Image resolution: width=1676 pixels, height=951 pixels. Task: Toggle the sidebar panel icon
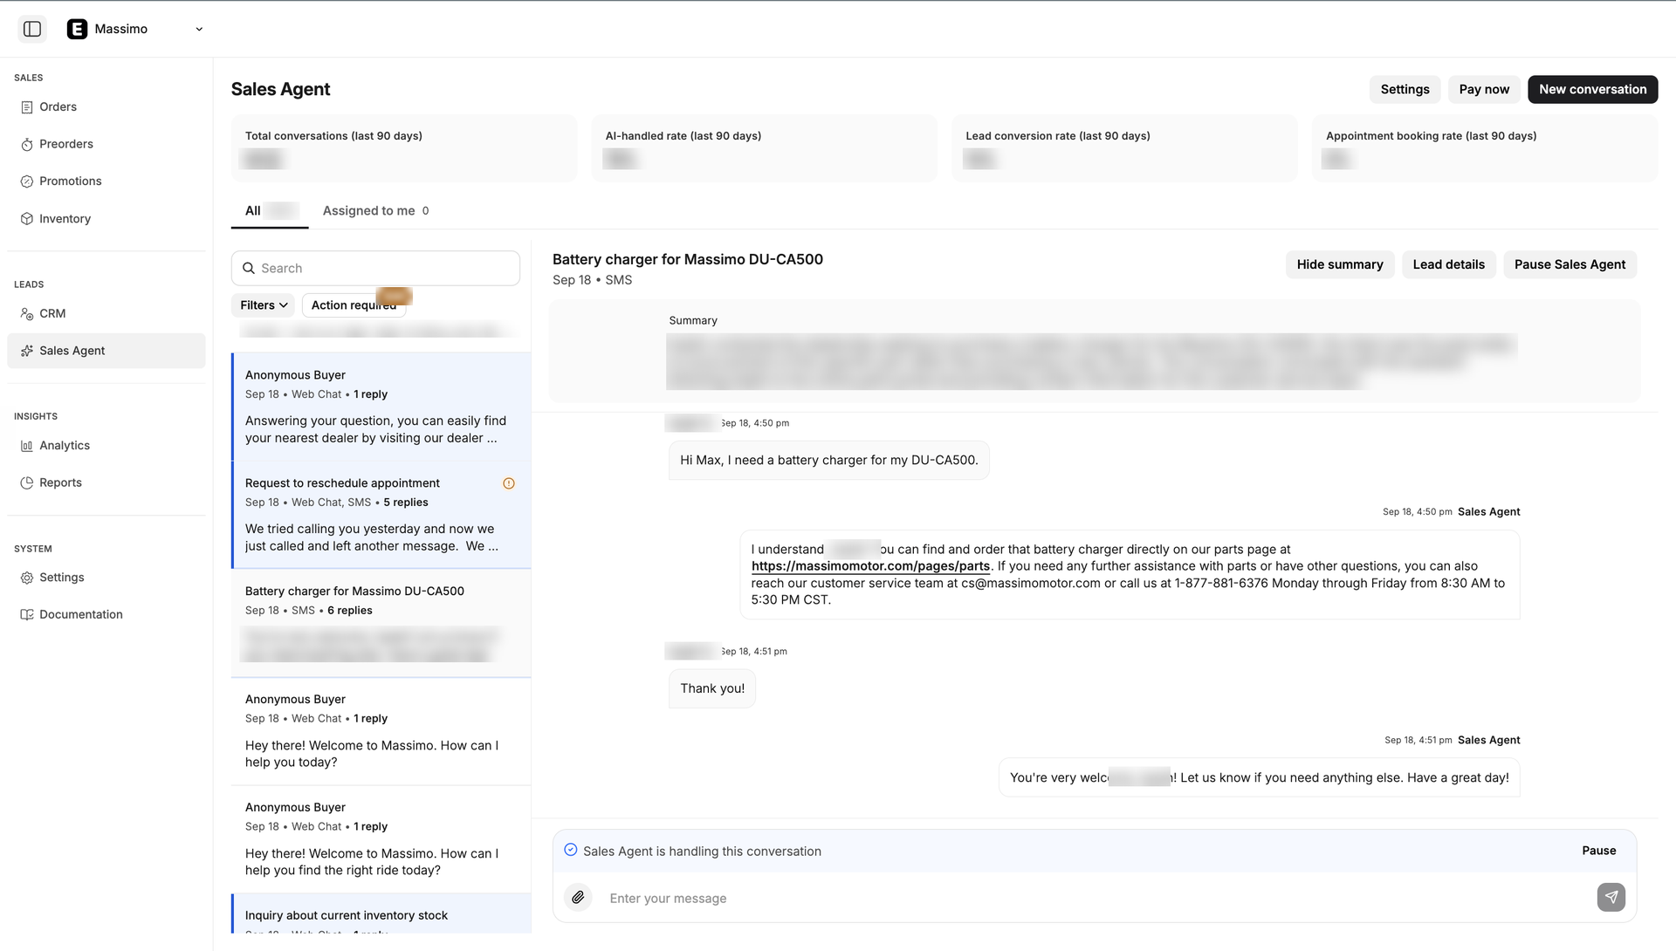point(32,29)
